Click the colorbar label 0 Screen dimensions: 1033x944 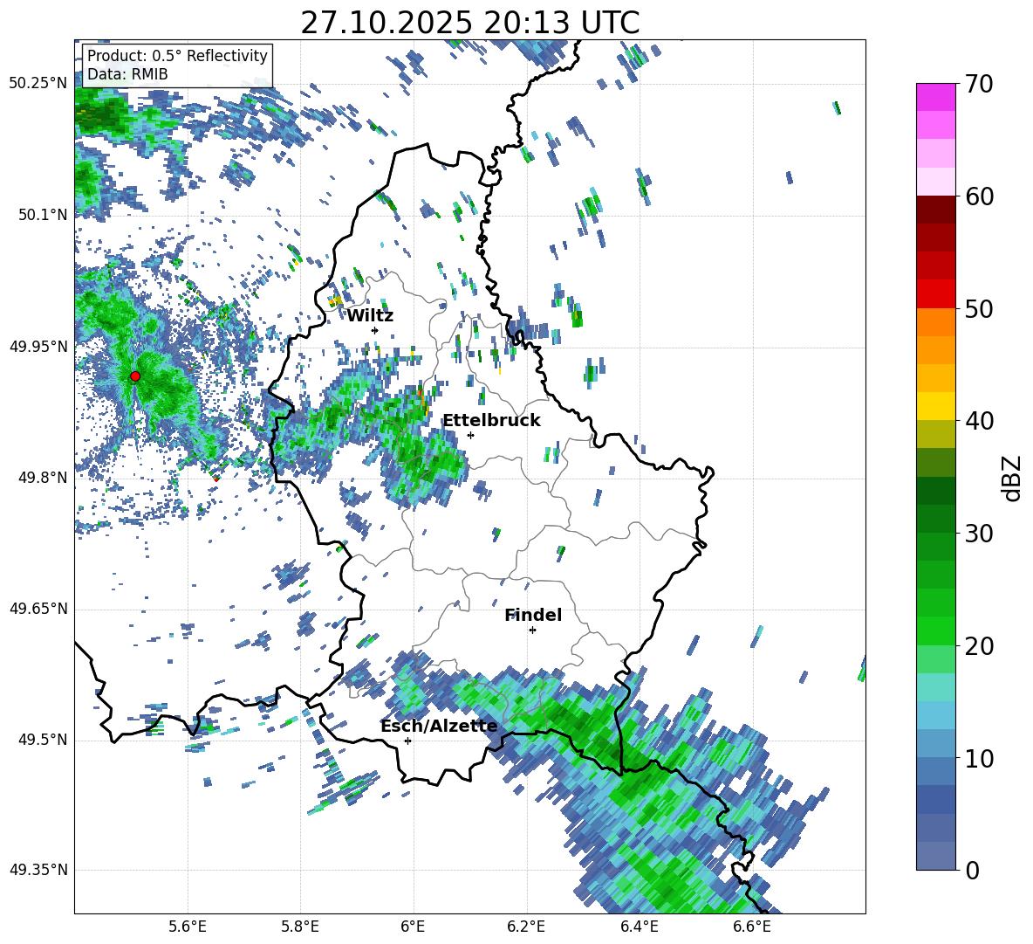tap(973, 870)
